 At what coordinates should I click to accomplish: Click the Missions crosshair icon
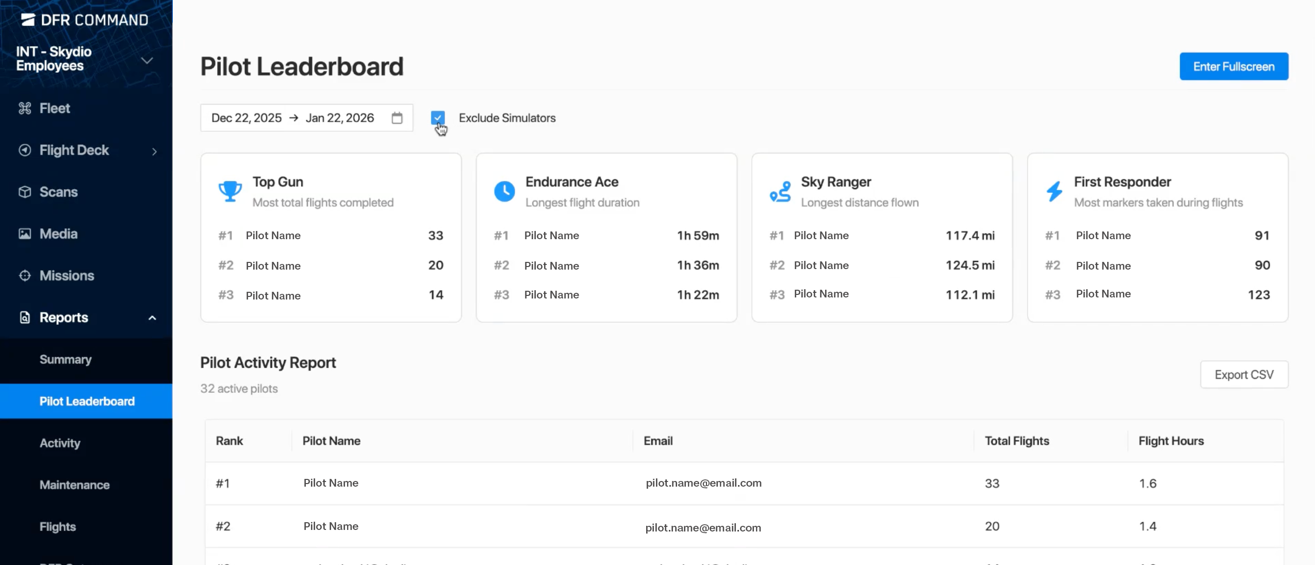click(x=25, y=275)
